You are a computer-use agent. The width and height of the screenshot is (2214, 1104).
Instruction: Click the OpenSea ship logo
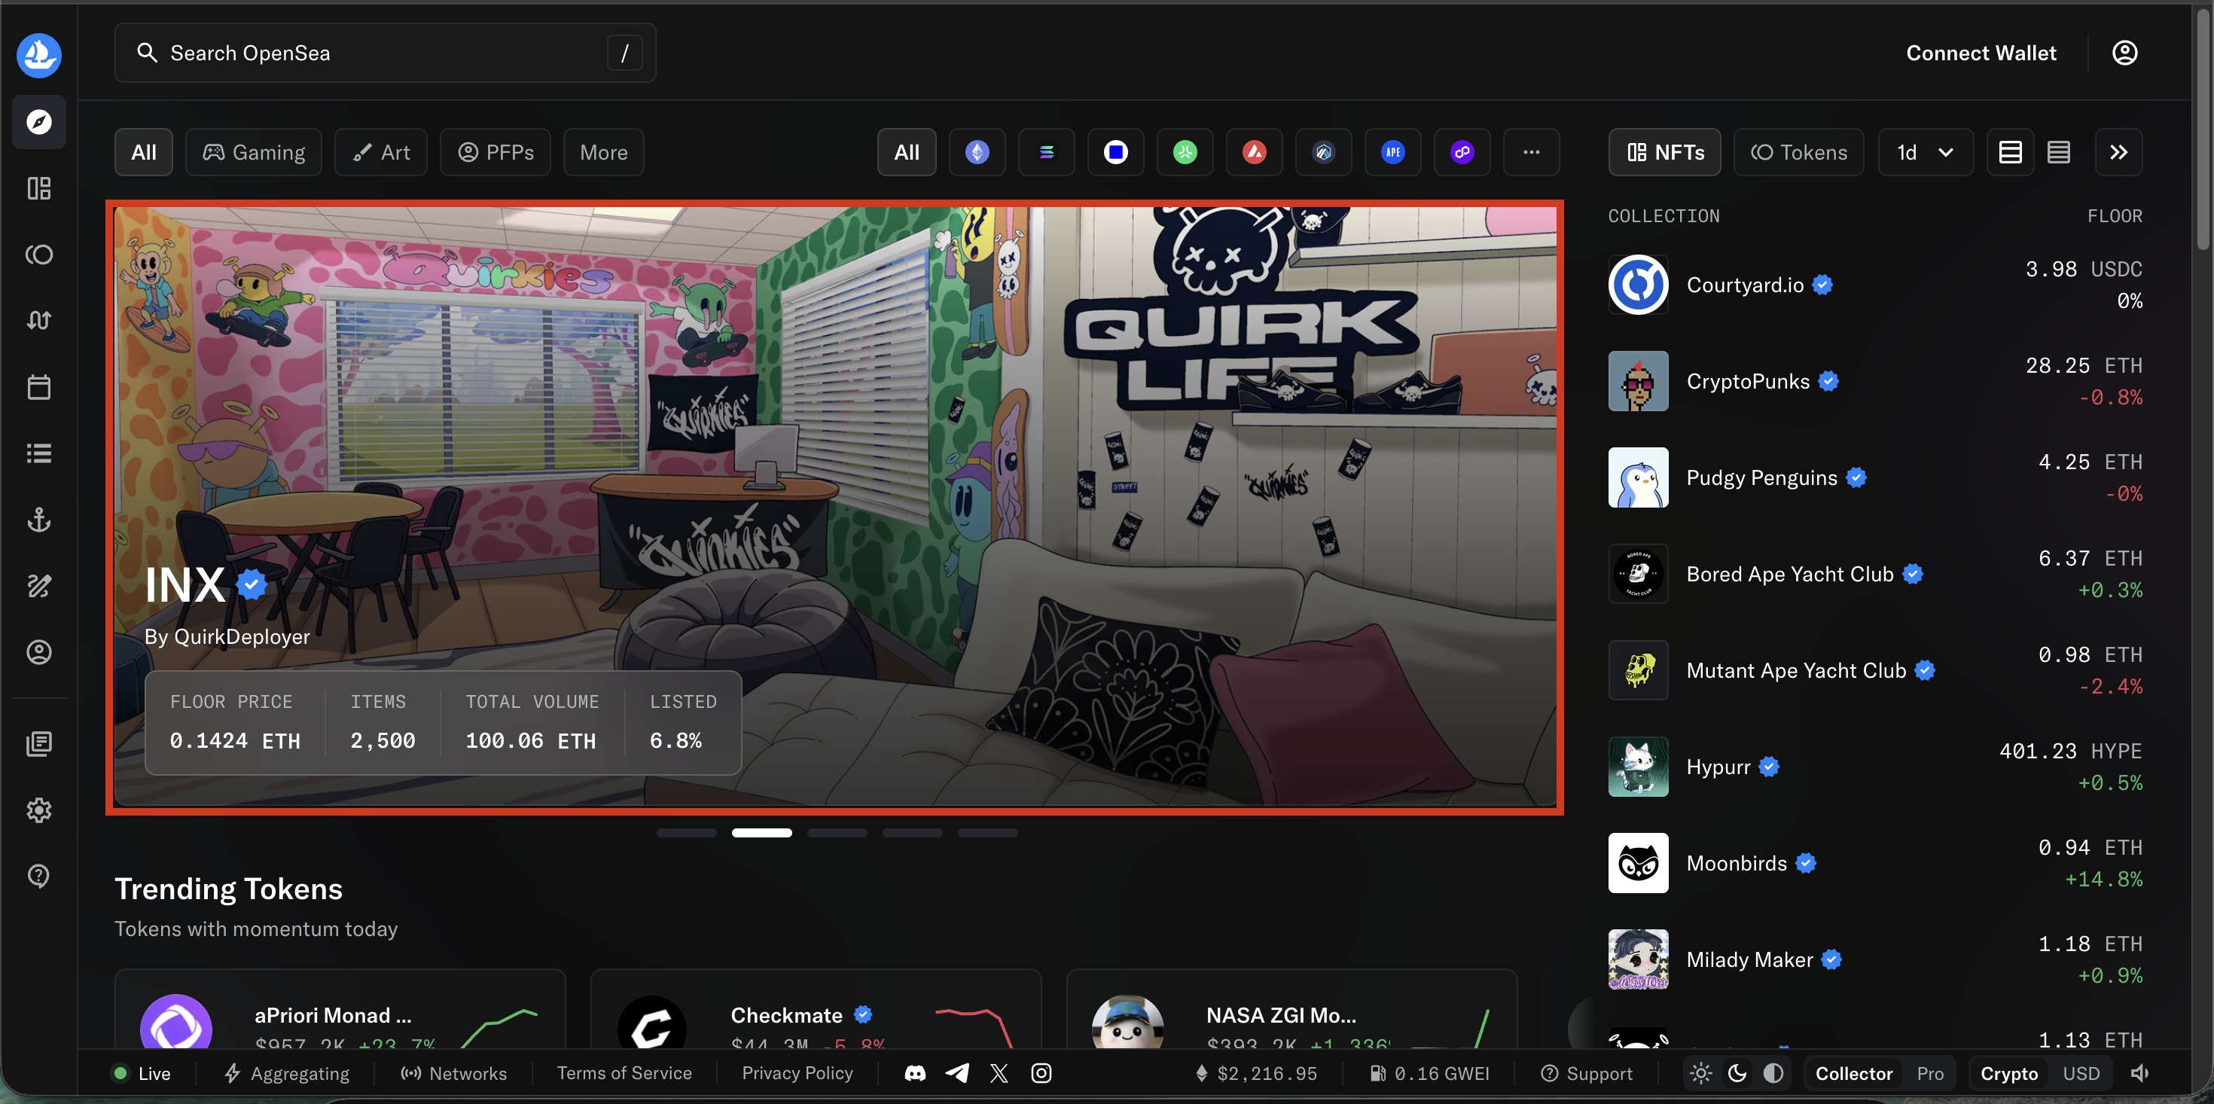click(38, 55)
